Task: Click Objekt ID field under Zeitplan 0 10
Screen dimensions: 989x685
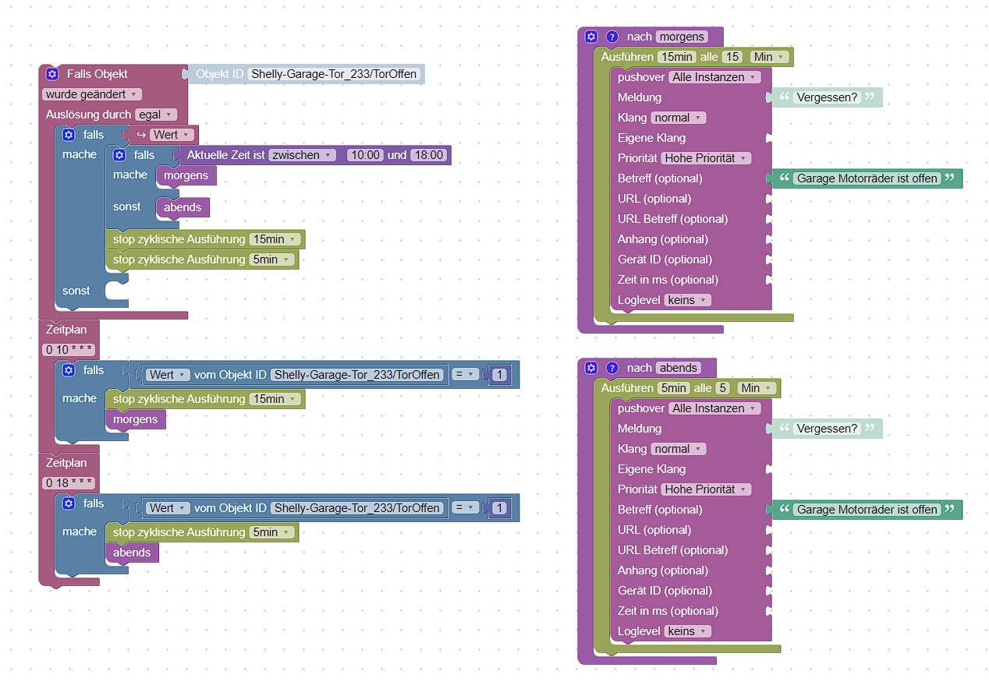Action: tap(357, 375)
